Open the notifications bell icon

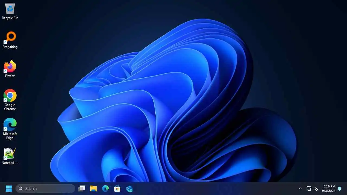tap(339, 188)
